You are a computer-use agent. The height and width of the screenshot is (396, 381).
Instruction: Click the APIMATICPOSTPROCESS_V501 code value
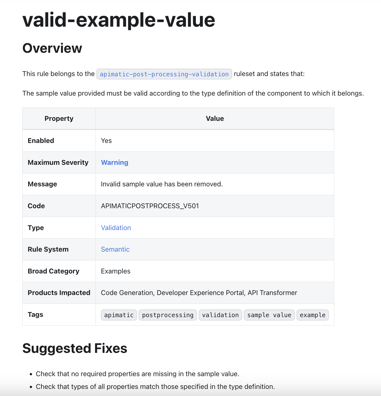tap(150, 206)
